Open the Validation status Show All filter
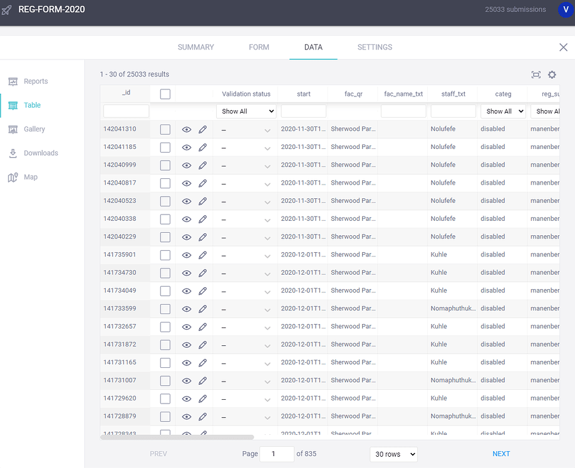575x468 pixels. tap(246, 111)
